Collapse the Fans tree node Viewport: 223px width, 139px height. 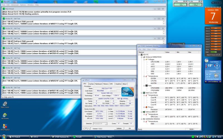[144, 86]
